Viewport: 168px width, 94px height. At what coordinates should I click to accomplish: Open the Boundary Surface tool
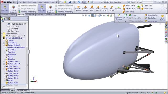click(105, 8)
